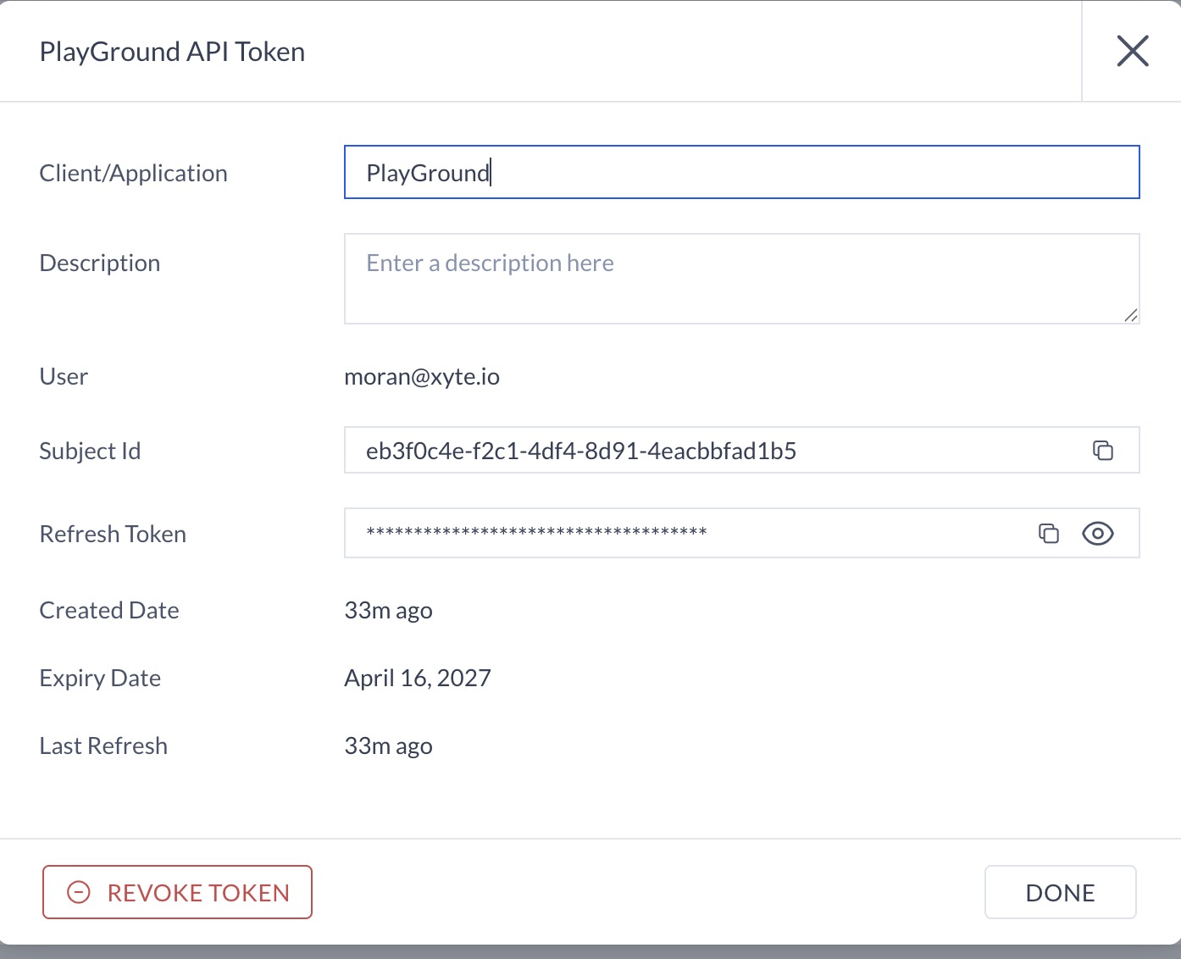The height and width of the screenshot is (959, 1181).
Task: Copy the Refresh Token
Action: tap(1049, 534)
